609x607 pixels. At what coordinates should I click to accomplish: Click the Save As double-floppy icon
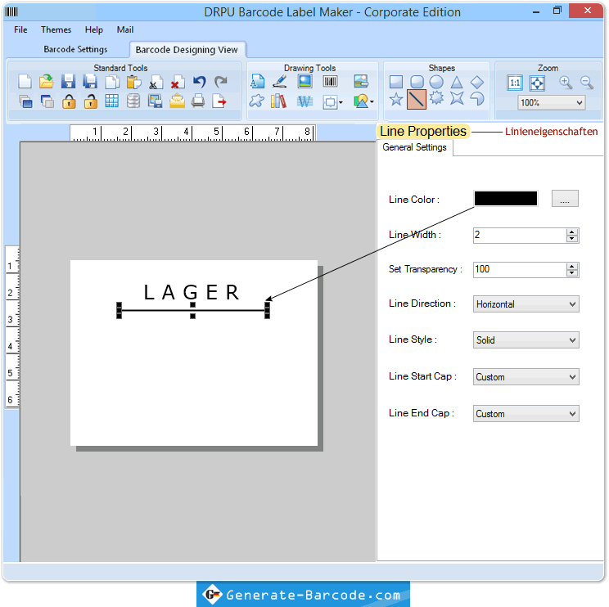click(x=90, y=82)
